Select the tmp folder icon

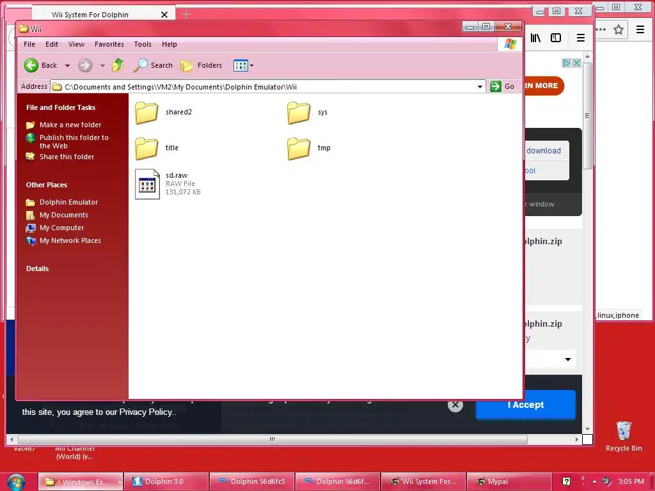coord(299,148)
